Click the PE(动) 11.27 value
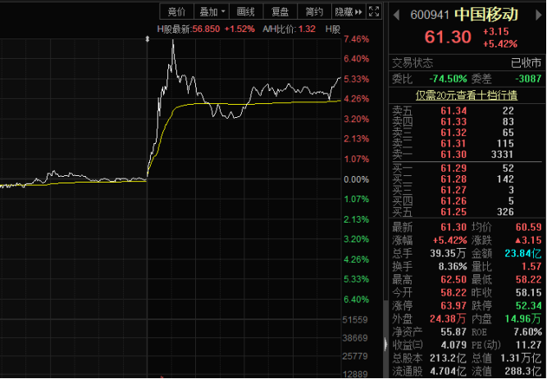 [x=528, y=345]
